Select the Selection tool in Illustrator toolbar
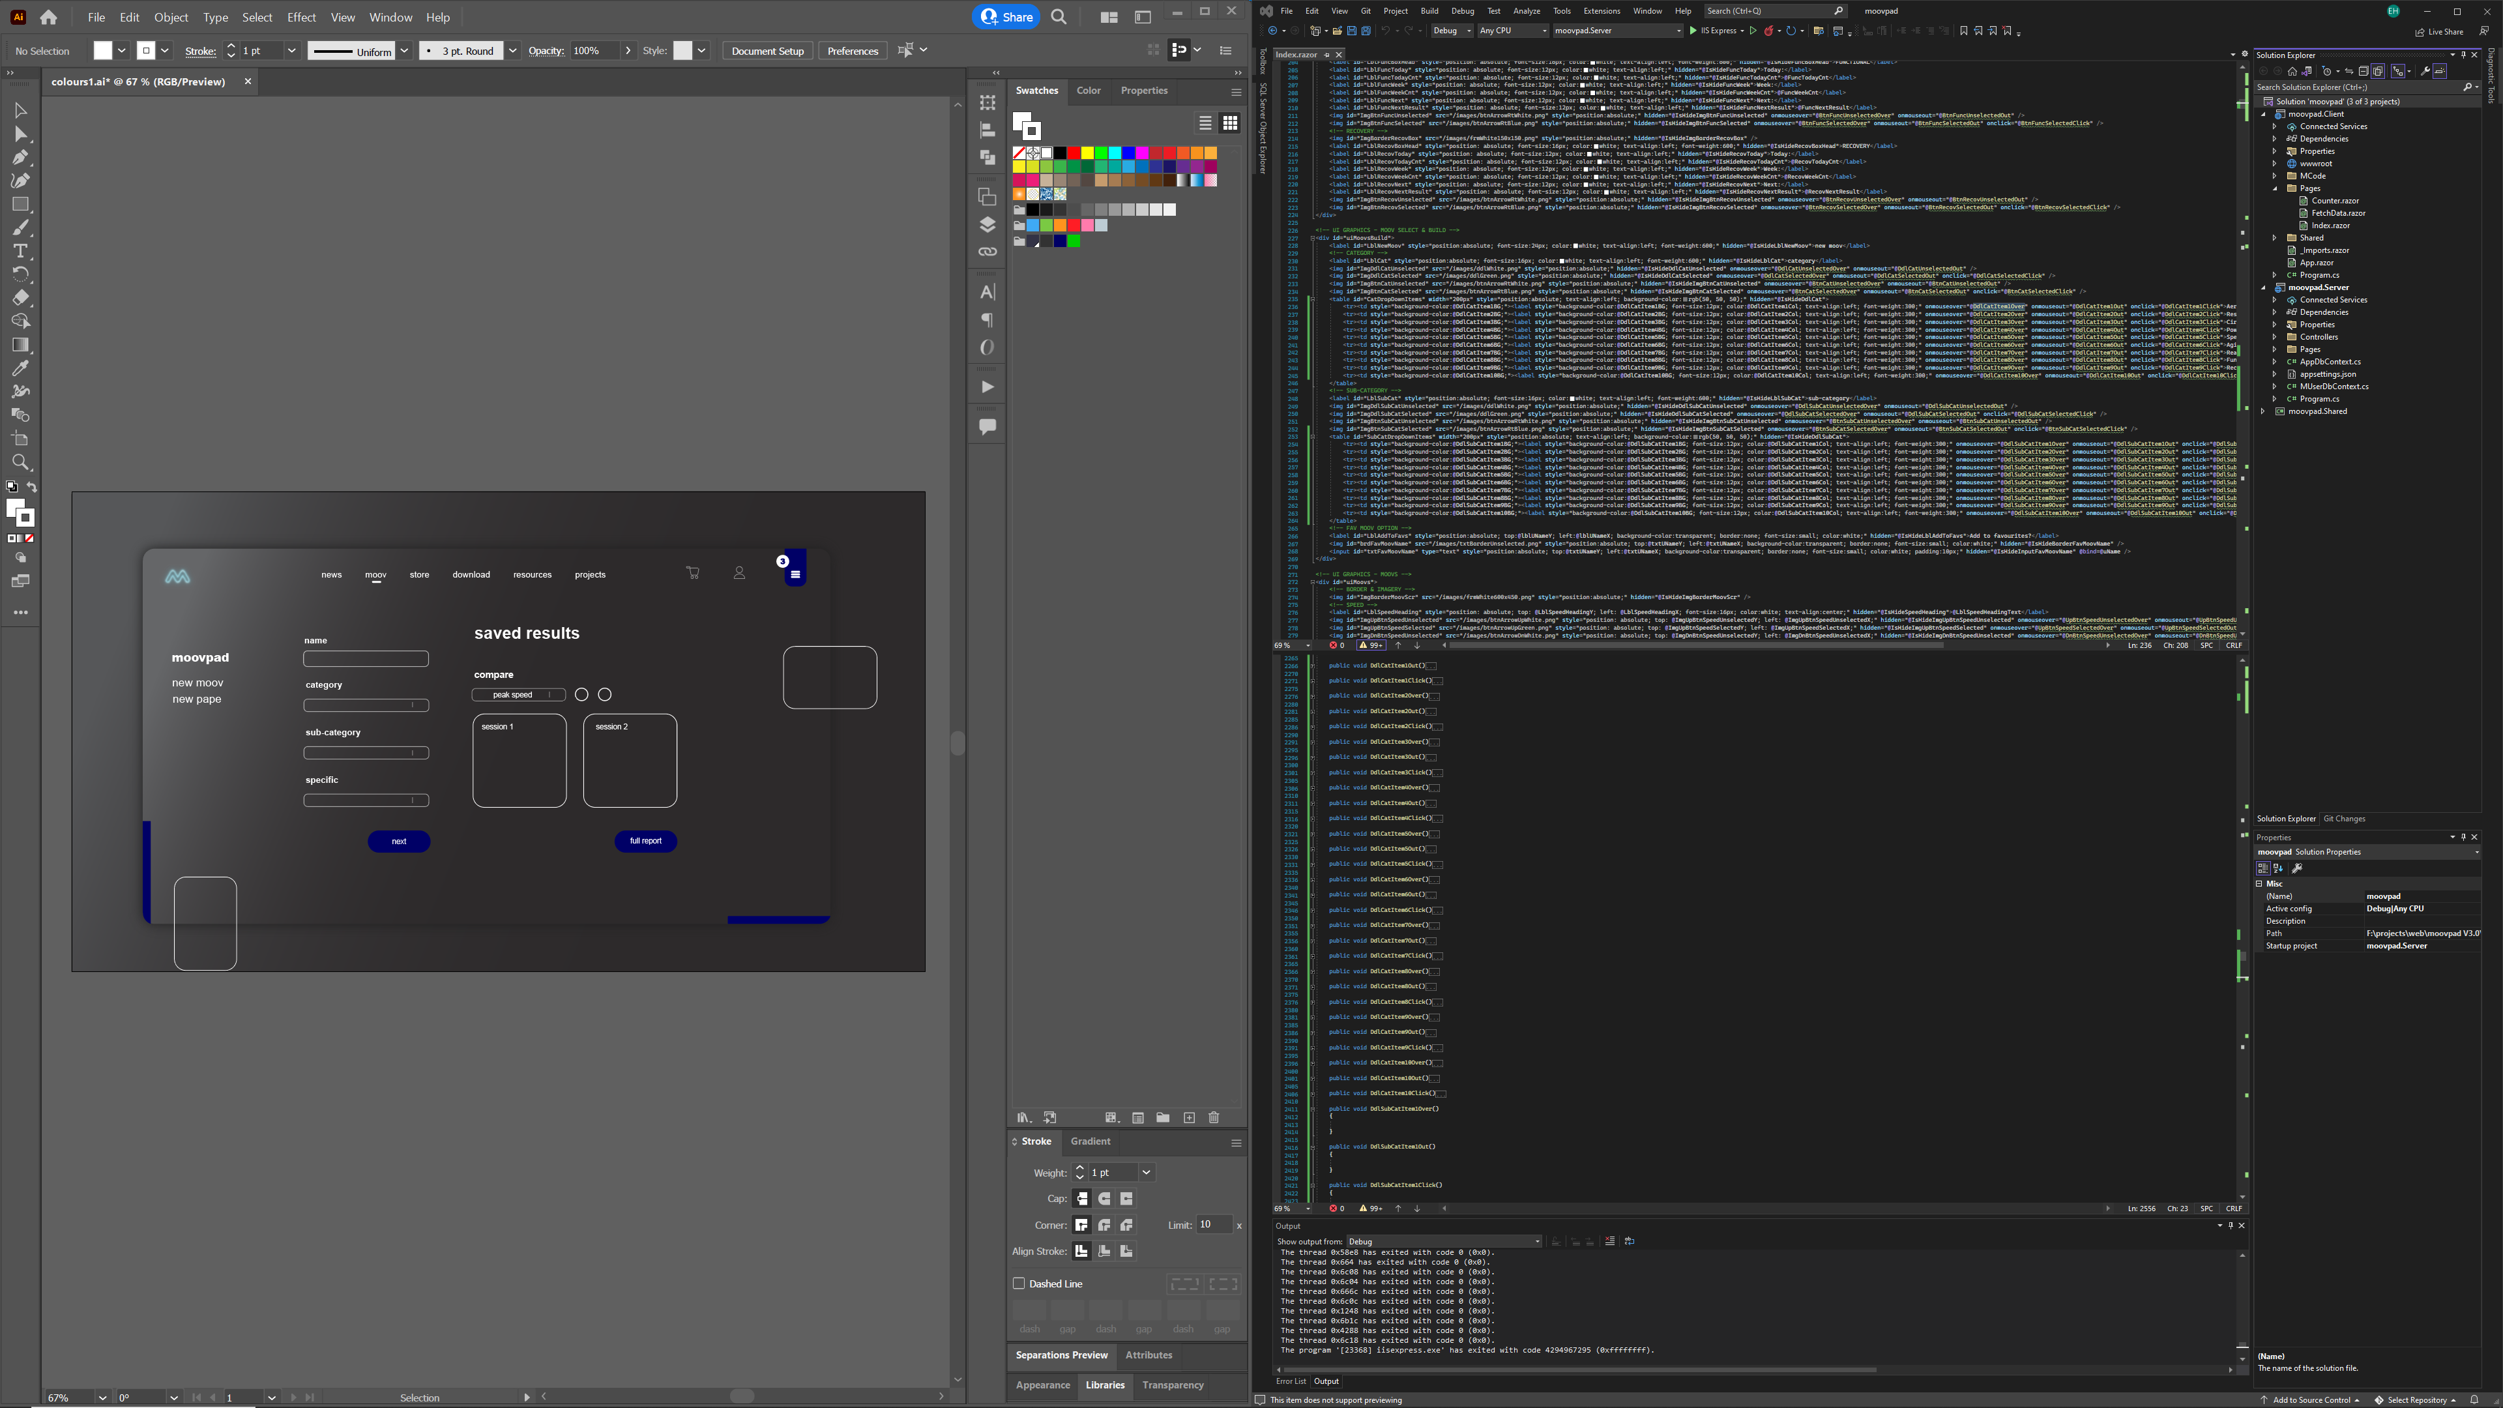Viewport: 2503px width, 1408px height. [x=20, y=111]
